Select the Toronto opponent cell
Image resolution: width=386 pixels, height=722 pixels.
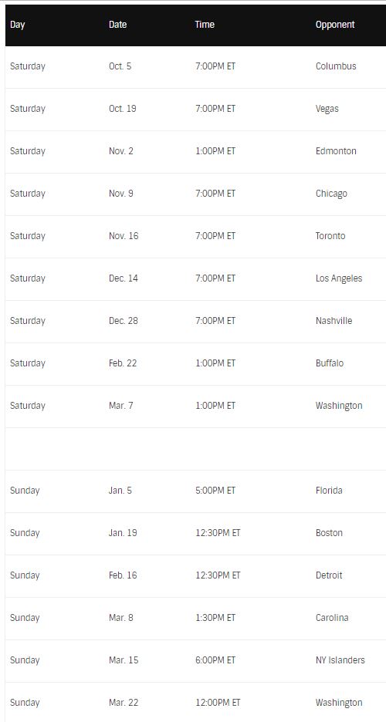point(330,236)
